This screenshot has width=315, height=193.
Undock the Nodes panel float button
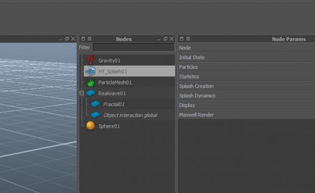pos(165,39)
